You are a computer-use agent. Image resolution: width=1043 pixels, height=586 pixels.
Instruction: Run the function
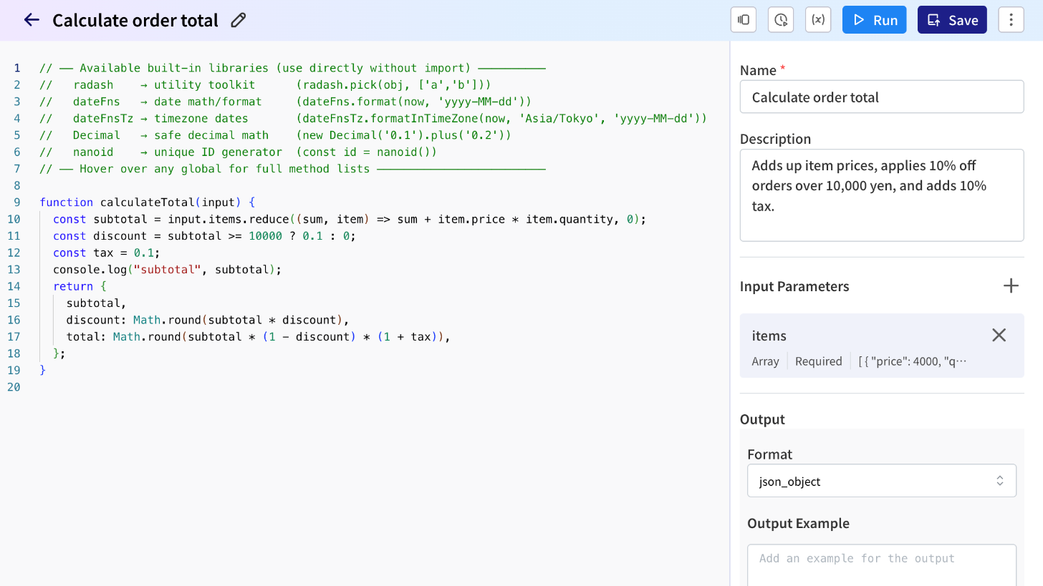coord(875,20)
